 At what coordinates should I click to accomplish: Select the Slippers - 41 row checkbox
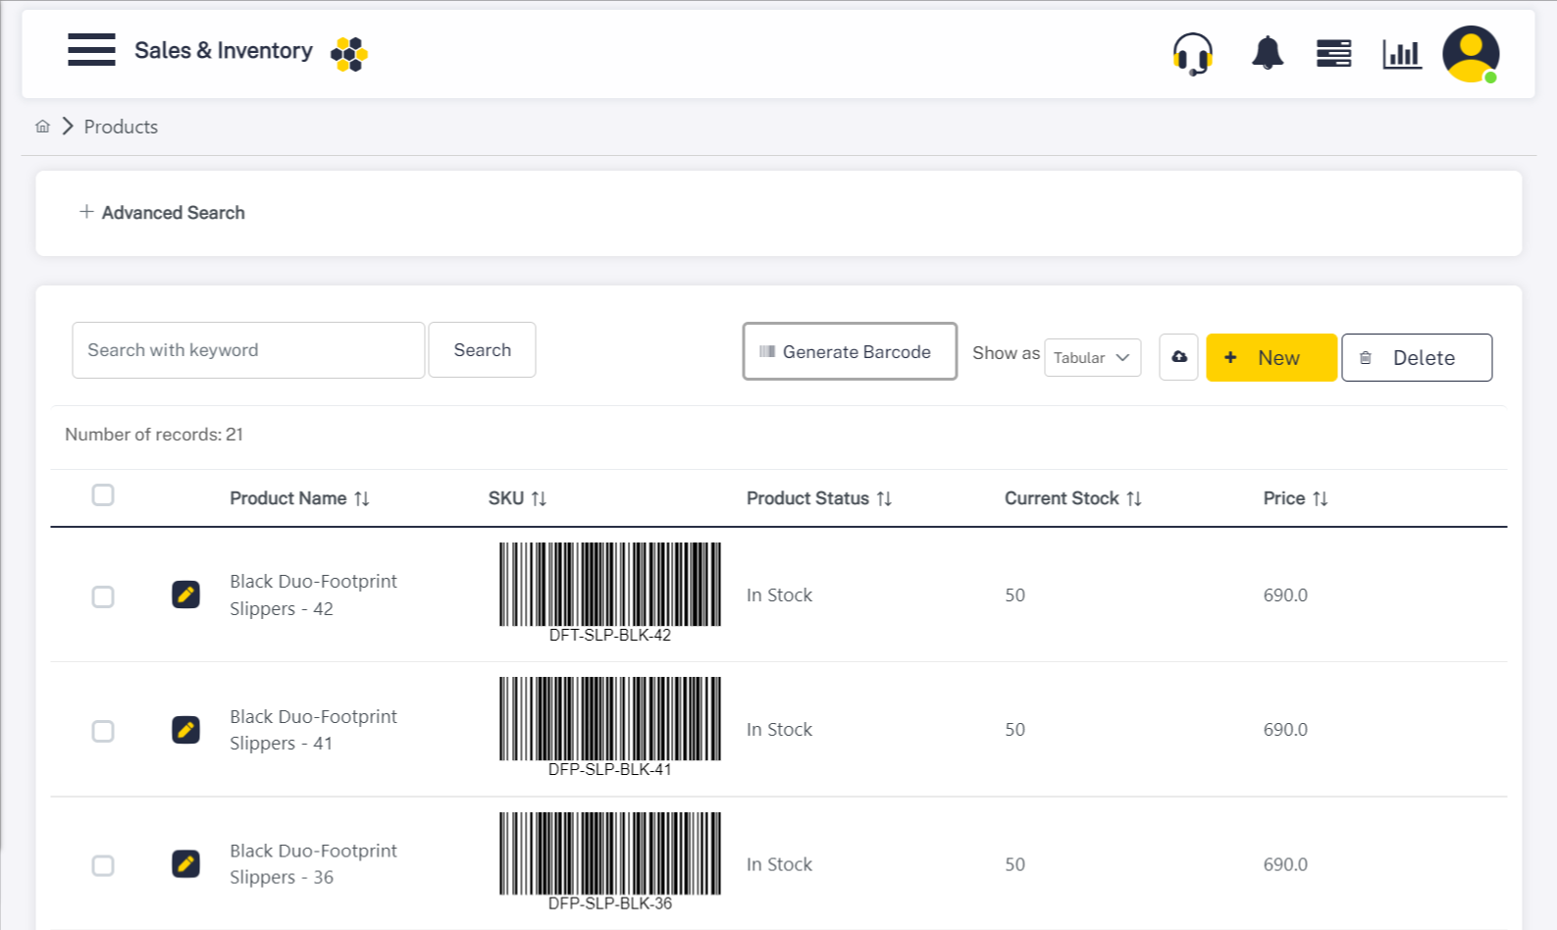[x=103, y=731]
